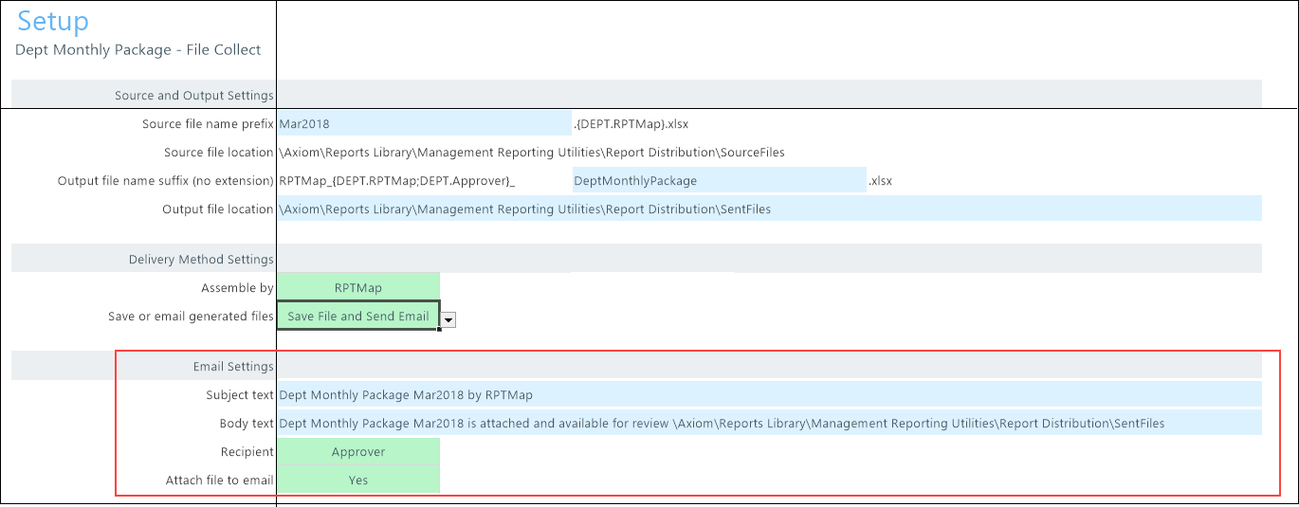The height and width of the screenshot is (507, 1299).
Task: Select the Save File and Send Email cell
Action: coord(358,317)
